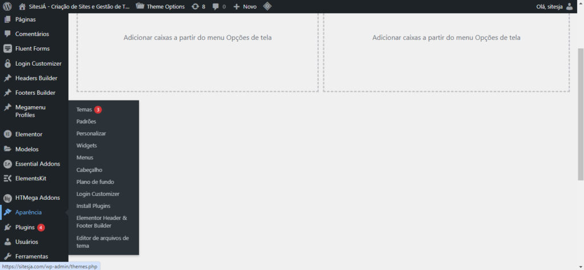Click the WordPress logo icon
Viewport: 584px width, 270px height.
point(7,6)
